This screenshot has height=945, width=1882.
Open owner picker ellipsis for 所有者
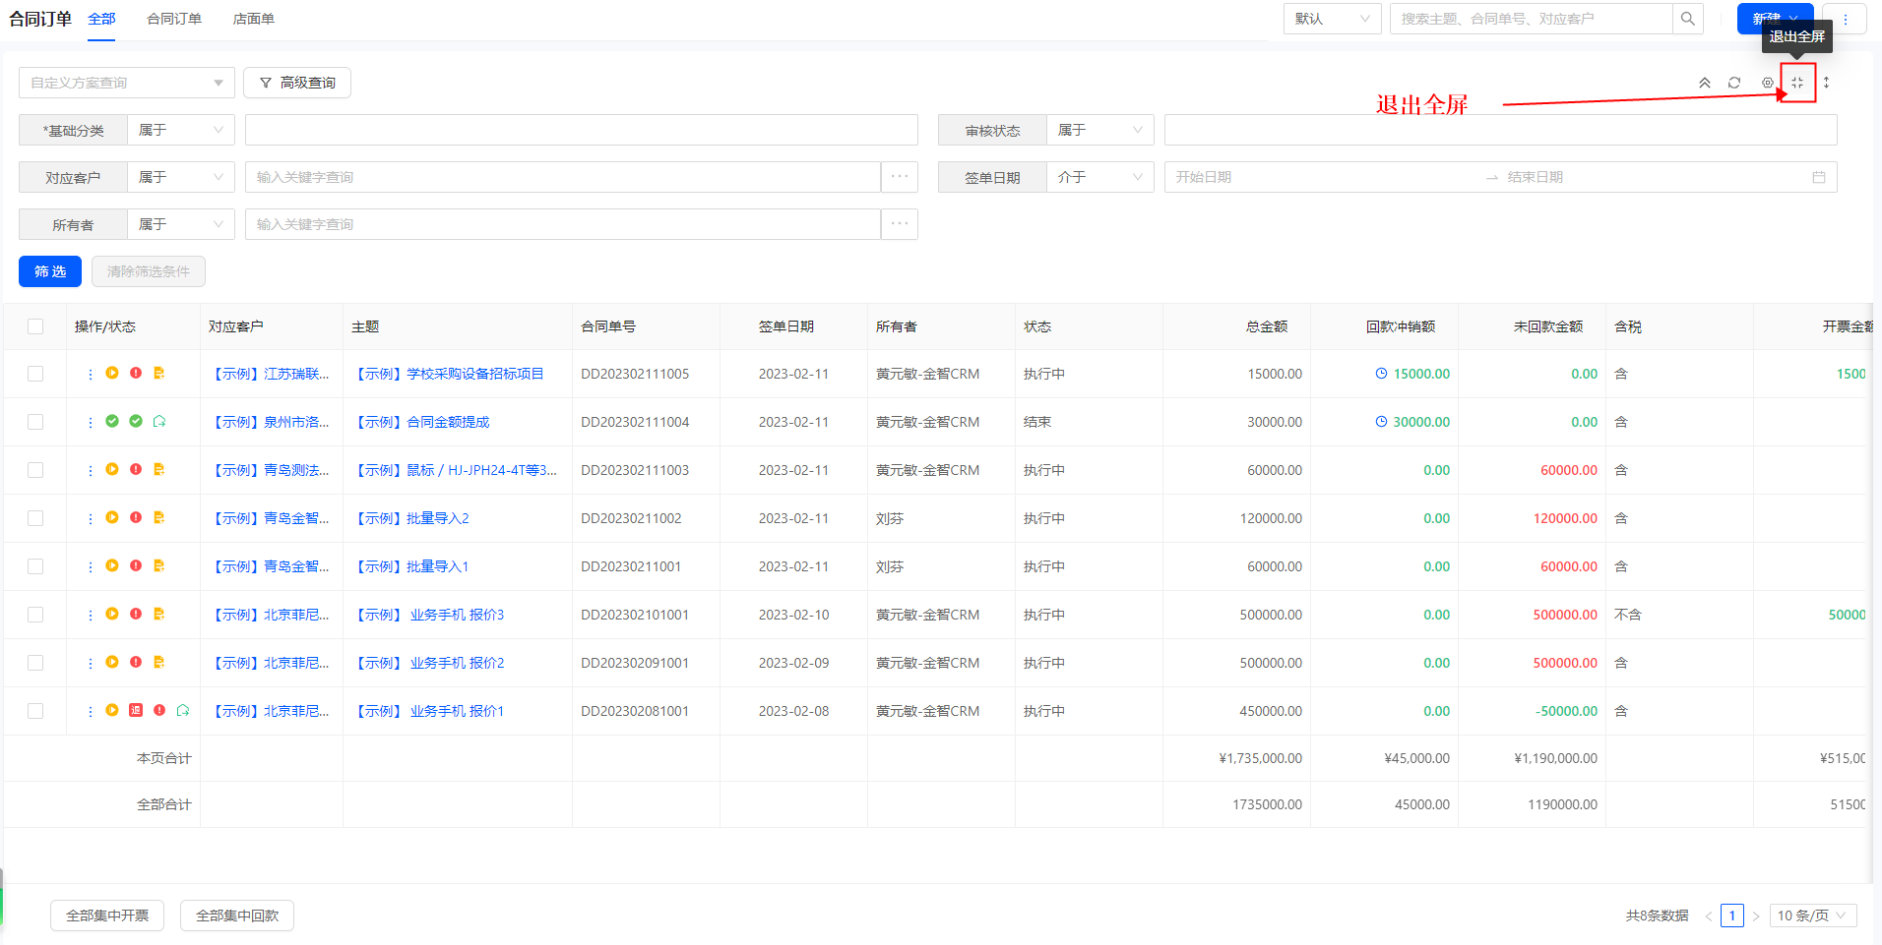click(900, 224)
